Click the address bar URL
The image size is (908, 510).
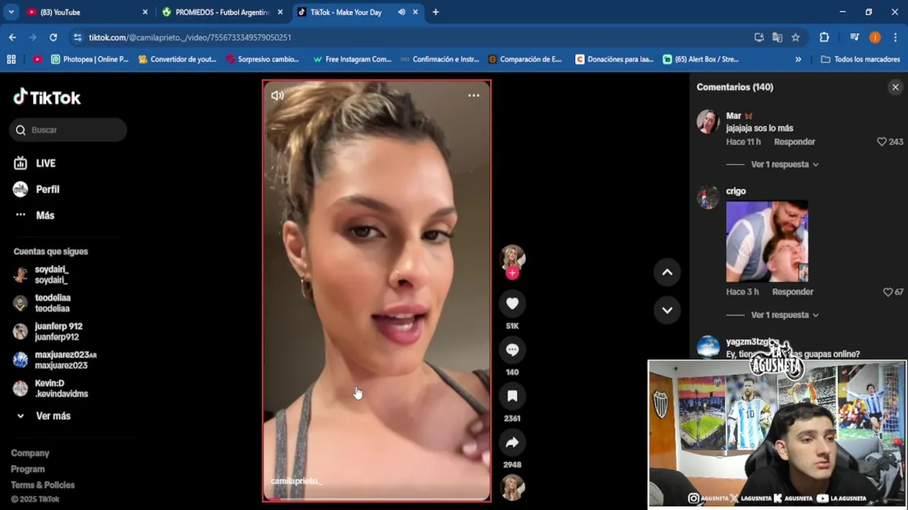[x=190, y=38]
